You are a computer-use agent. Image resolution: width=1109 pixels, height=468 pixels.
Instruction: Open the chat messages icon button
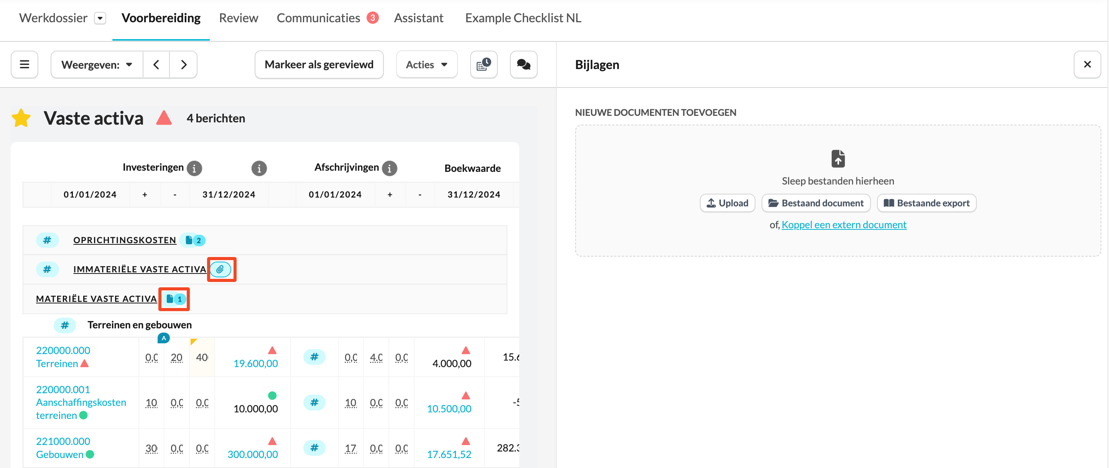(523, 64)
